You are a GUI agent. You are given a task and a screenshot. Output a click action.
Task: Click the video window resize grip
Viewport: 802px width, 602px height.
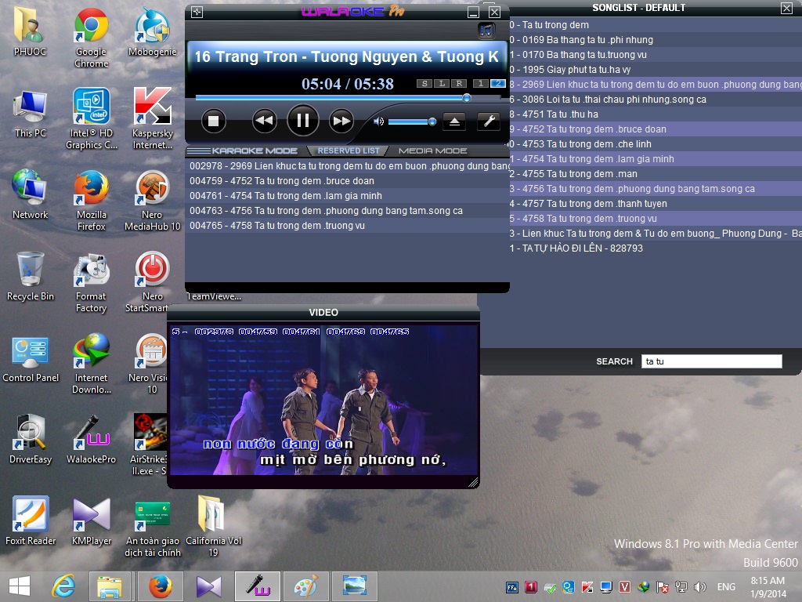[x=473, y=482]
